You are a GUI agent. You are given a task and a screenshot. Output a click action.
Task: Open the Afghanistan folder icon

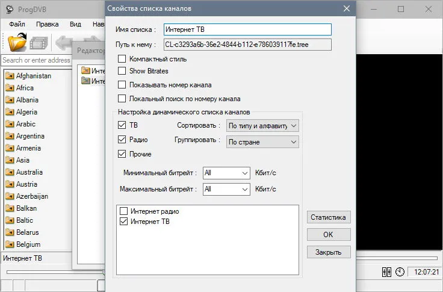pos(10,76)
